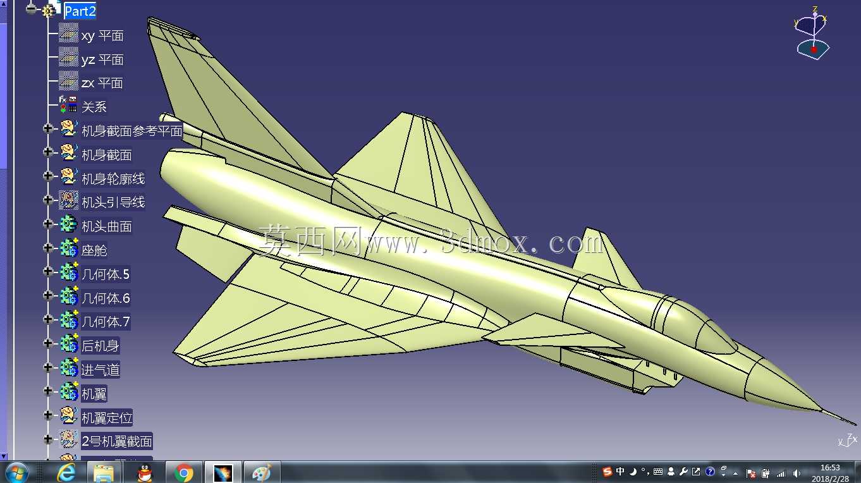Open Google Chrome from the taskbar
Screen dimensions: 861x483
pos(184,472)
